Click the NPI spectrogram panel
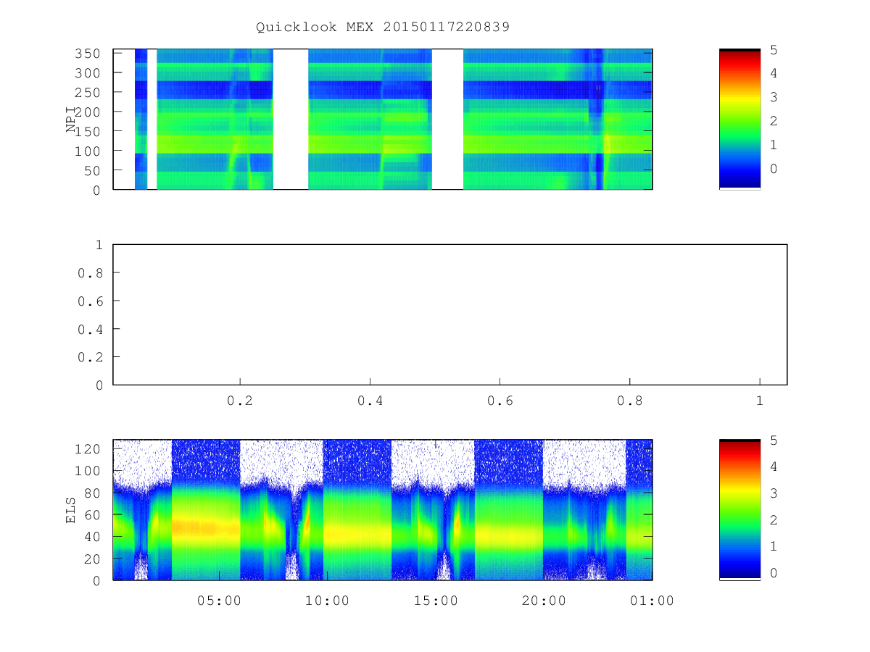Image resolution: width=870 pixels, height=652 pixels. click(383, 119)
